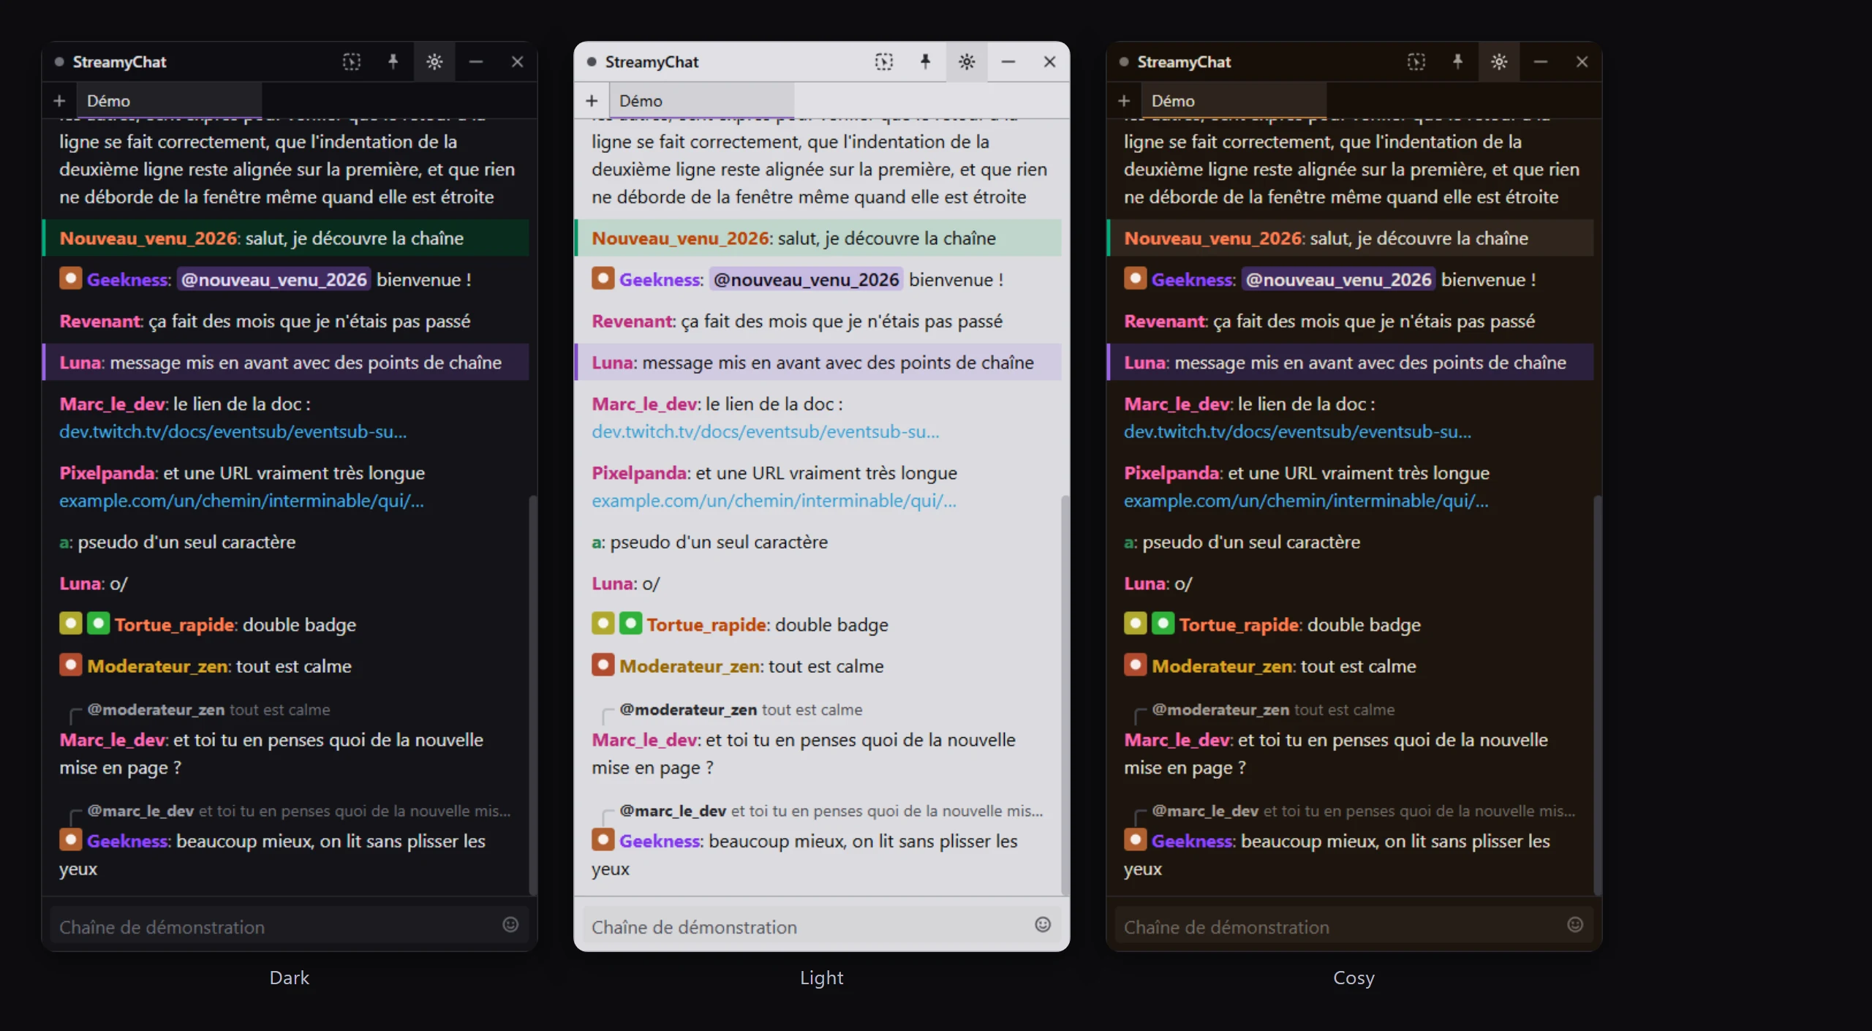Click the selection-capture icon in the Light window
The height and width of the screenshot is (1031, 1872).
click(x=884, y=62)
